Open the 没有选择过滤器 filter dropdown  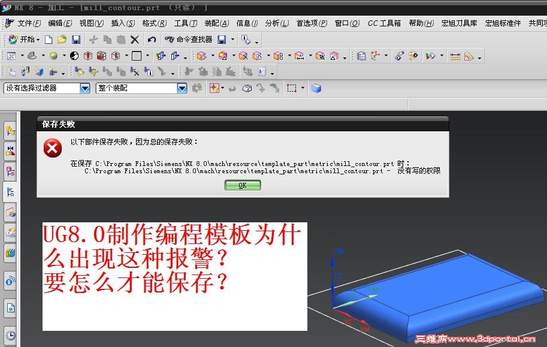(x=85, y=88)
